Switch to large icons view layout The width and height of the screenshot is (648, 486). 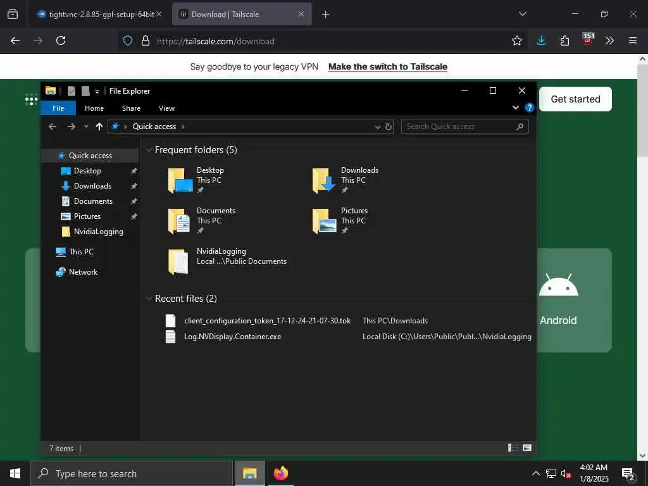pos(527,448)
